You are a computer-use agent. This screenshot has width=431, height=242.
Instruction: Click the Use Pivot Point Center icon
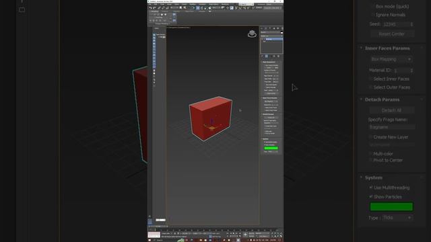pyautogui.click(x=223, y=8)
